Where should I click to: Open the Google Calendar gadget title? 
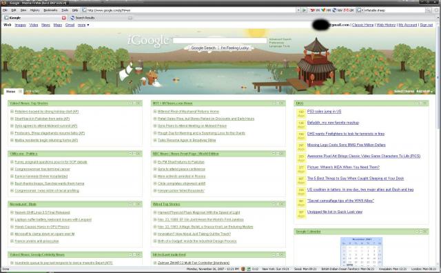[x=308, y=232]
